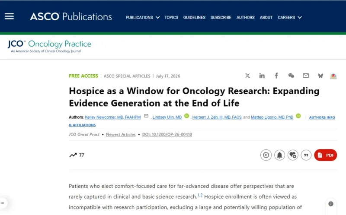
Task: Share article on Facebook
Action: [276, 76]
